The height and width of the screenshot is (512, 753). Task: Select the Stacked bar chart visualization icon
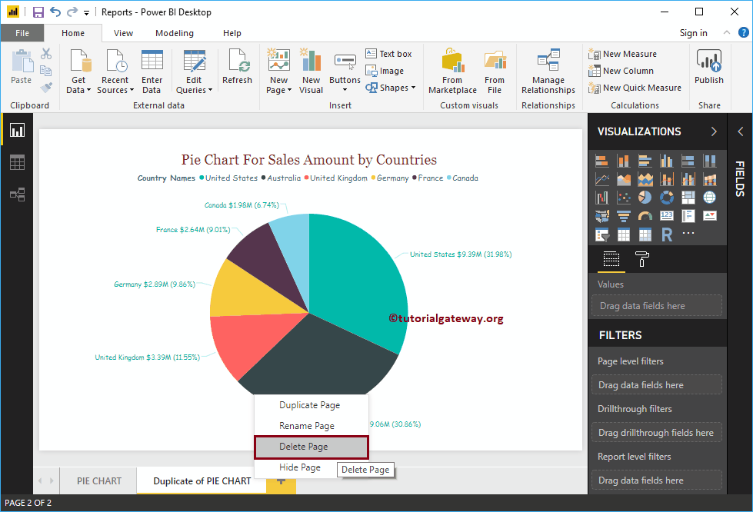pyautogui.click(x=602, y=160)
